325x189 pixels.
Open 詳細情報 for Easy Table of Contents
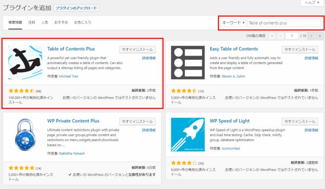312,58
